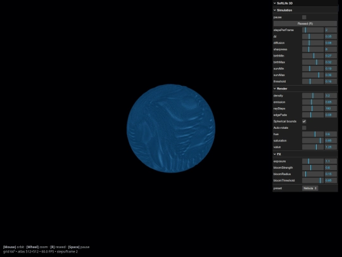Viewport: 342px width, 257px height.
Task: Click the emission value field
Action: pos(331,102)
